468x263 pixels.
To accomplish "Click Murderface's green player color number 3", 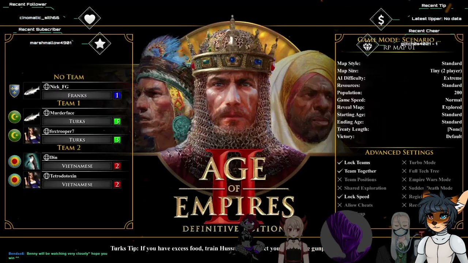I will click(117, 121).
